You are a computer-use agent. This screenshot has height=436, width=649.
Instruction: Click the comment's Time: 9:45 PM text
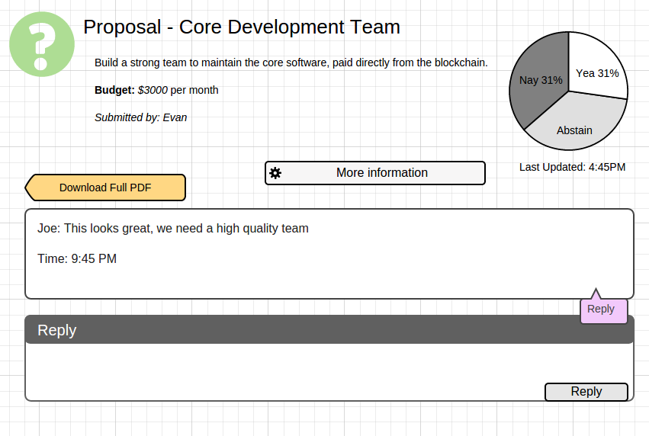point(77,258)
